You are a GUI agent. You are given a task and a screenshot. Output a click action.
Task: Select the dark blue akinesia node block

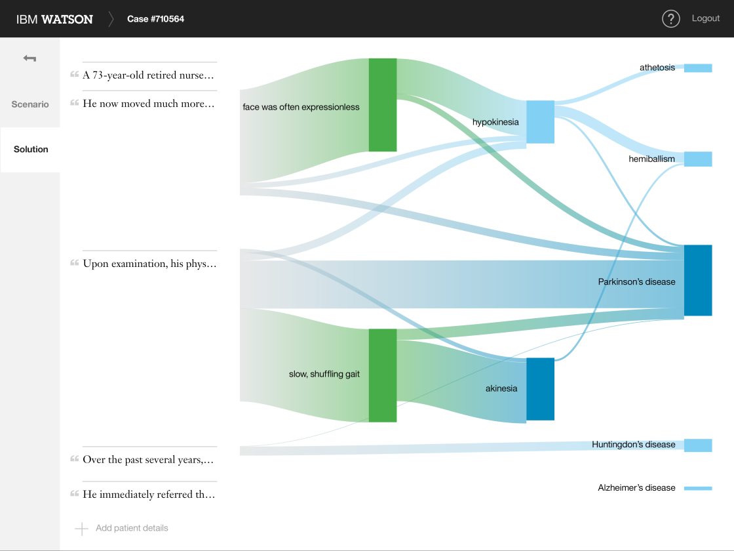[x=540, y=389]
